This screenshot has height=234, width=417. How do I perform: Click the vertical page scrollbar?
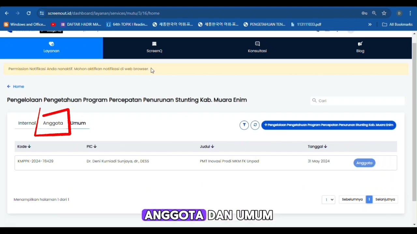(414, 122)
